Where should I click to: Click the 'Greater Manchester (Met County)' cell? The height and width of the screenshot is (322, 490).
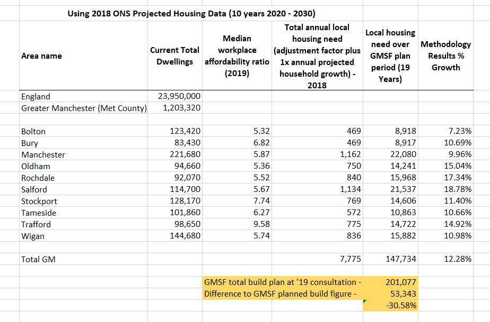pyautogui.click(x=84, y=108)
